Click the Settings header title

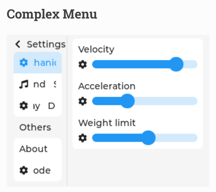46,45
